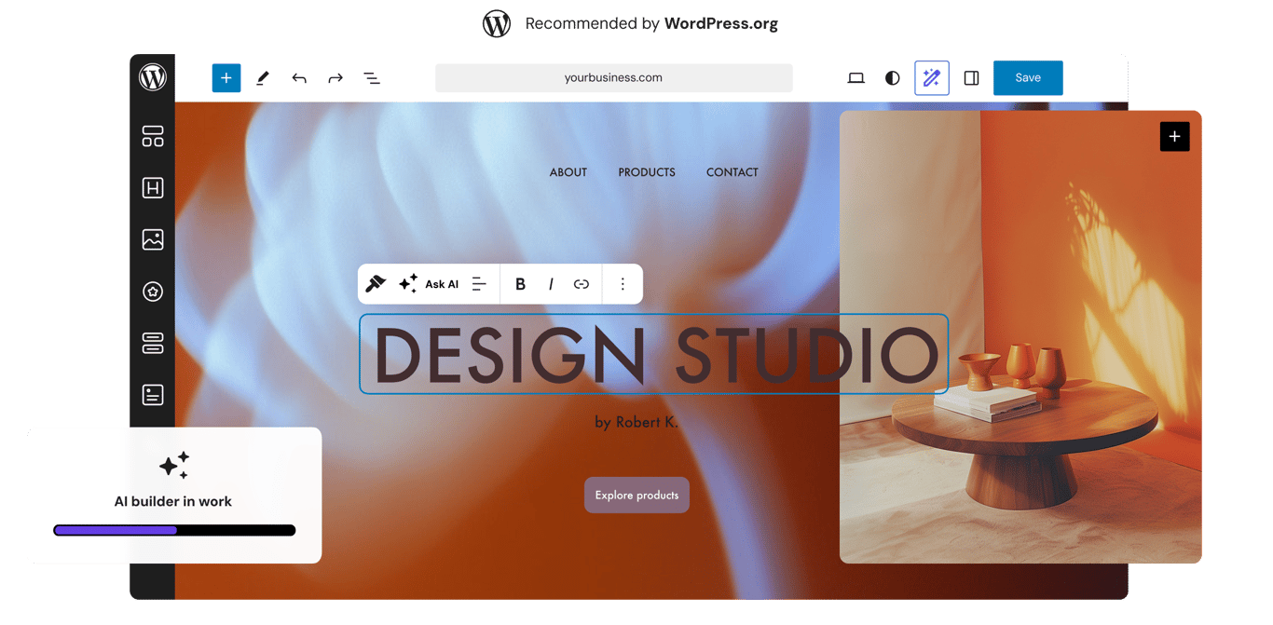Select the DESIGN STUDIO heading
The width and height of the screenshot is (1273, 625).
click(654, 354)
